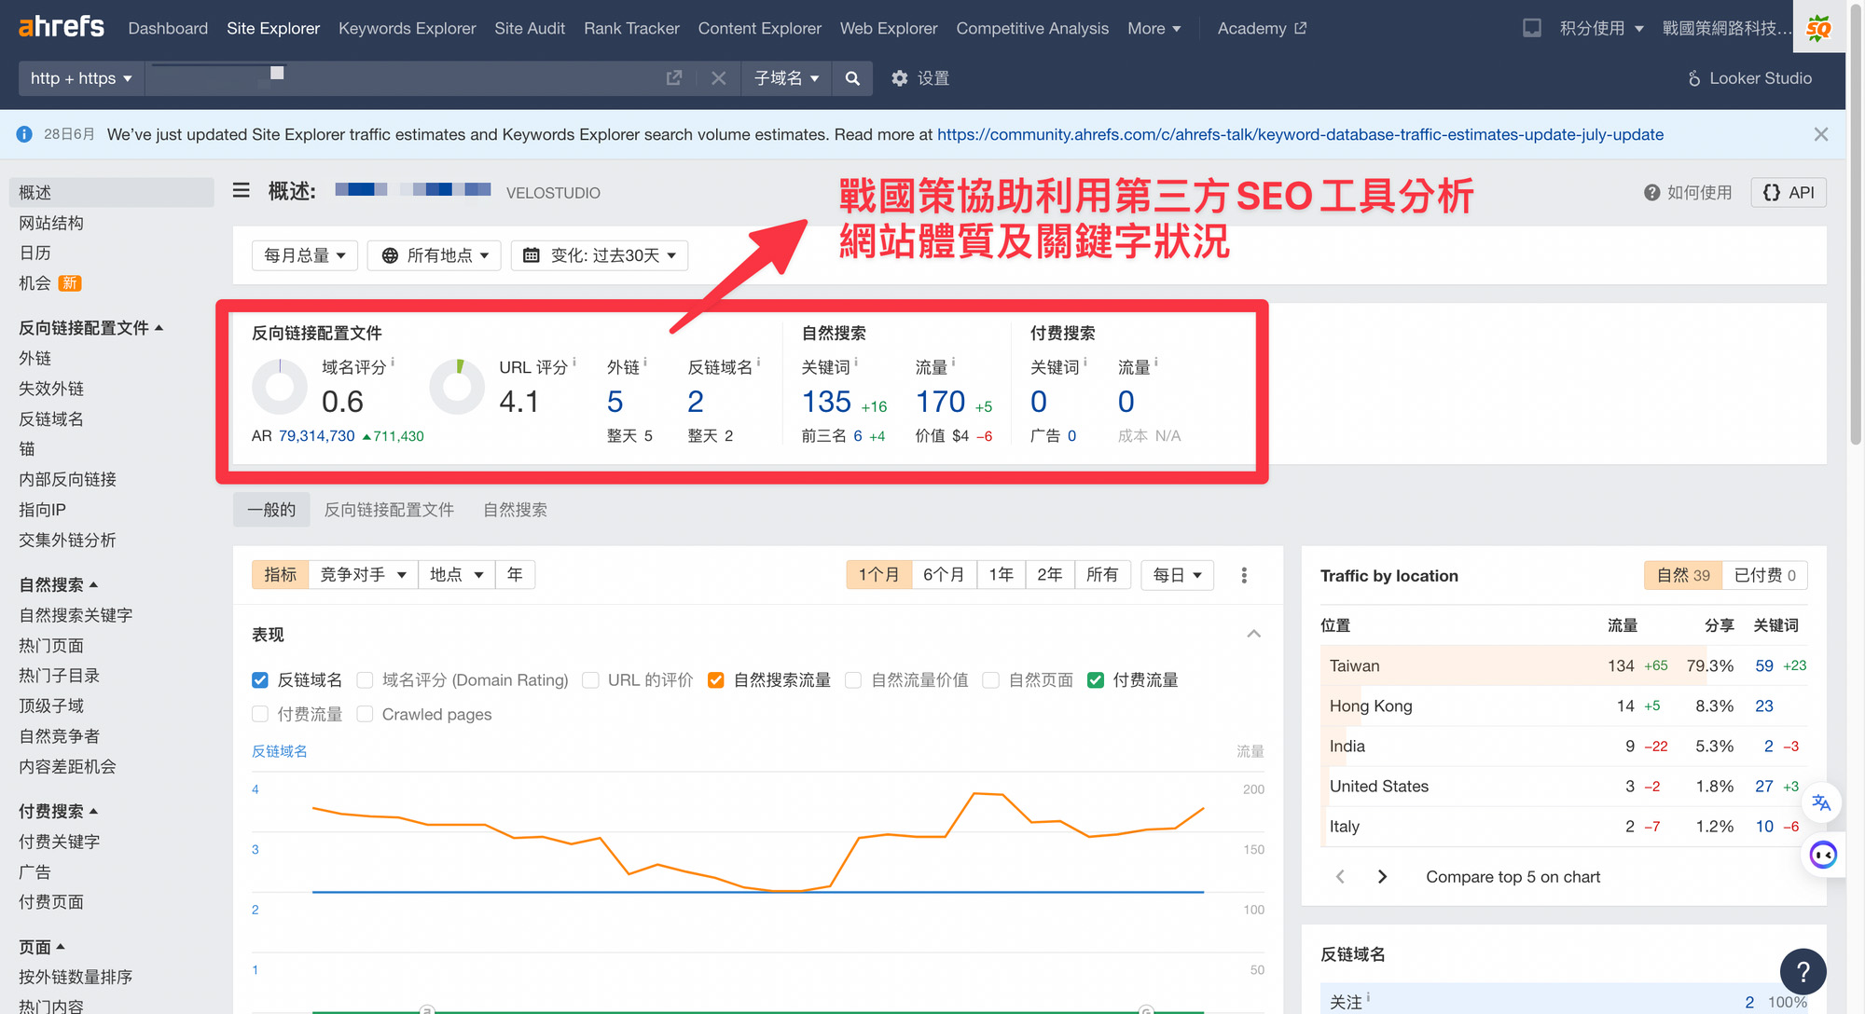Image resolution: width=1865 pixels, height=1014 pixels.
Task: Open Site Audit
Action: (530, 28)
